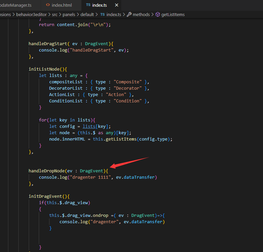Click the compositeList property key

tap(66, 82)
